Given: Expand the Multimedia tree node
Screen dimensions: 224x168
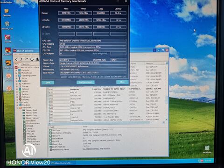Looking at the screenshot, I should 17,84.
